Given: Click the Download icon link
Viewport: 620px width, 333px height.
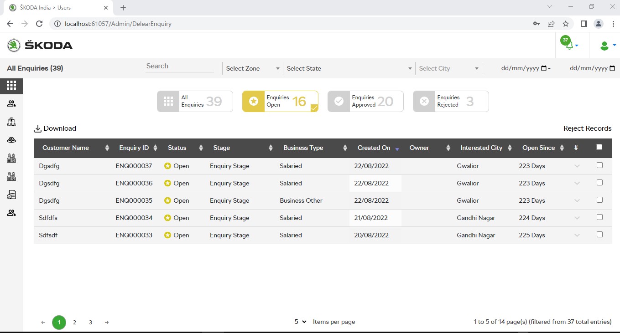Looking at the screenshot, I should coord(55,128).
